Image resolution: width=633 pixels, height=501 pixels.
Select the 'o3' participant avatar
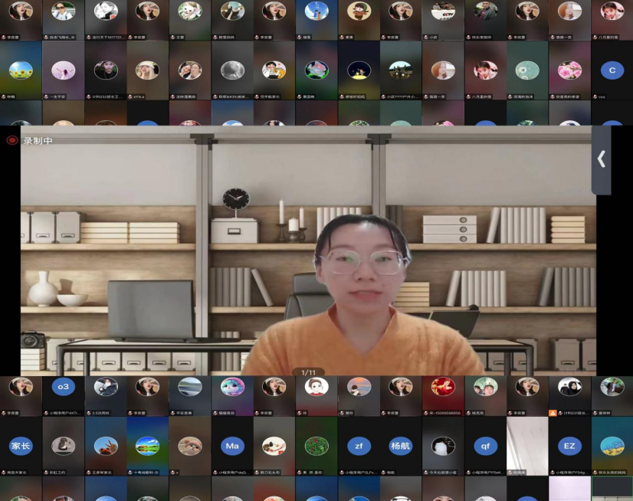click(64, 387)
